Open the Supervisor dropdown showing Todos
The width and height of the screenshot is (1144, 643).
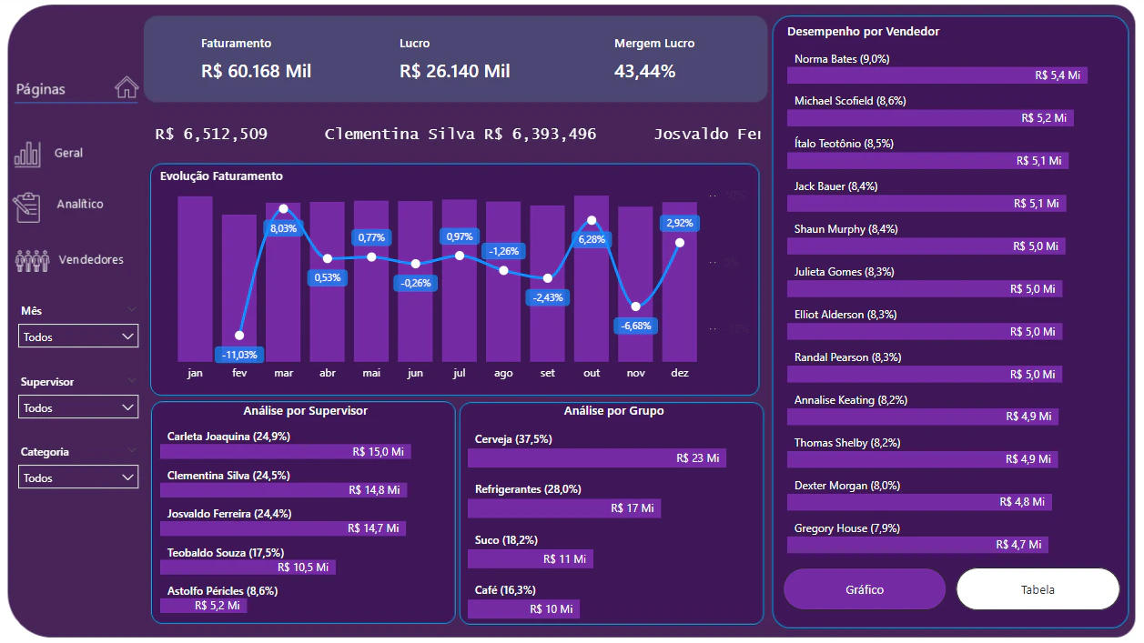[78, 407]
